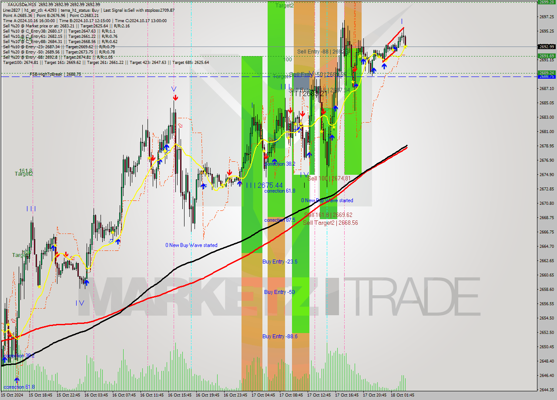Click the 16 Oct 11:45 time label
Viewport: 557px width, 400px height.
point(151,395)
